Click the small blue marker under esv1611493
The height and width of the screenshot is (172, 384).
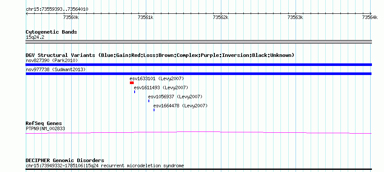pyautogui.click(x=135, y=92)
